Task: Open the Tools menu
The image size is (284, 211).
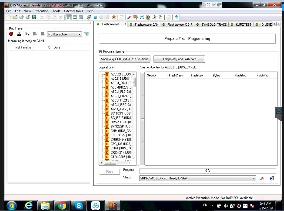Action: tap(56, 11)
